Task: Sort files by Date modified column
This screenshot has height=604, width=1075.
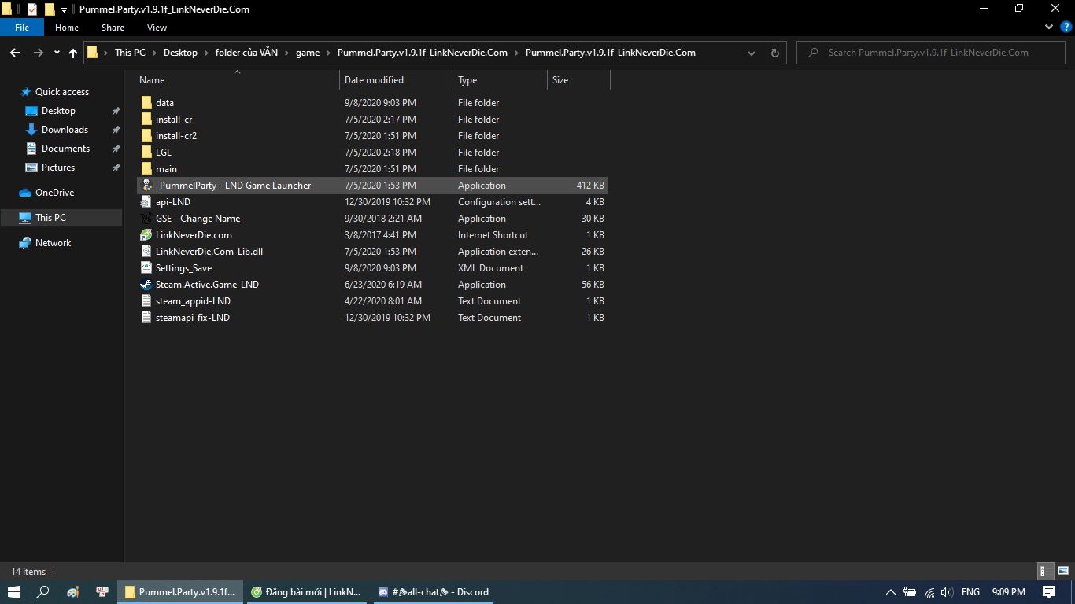Action: [374, 80]
